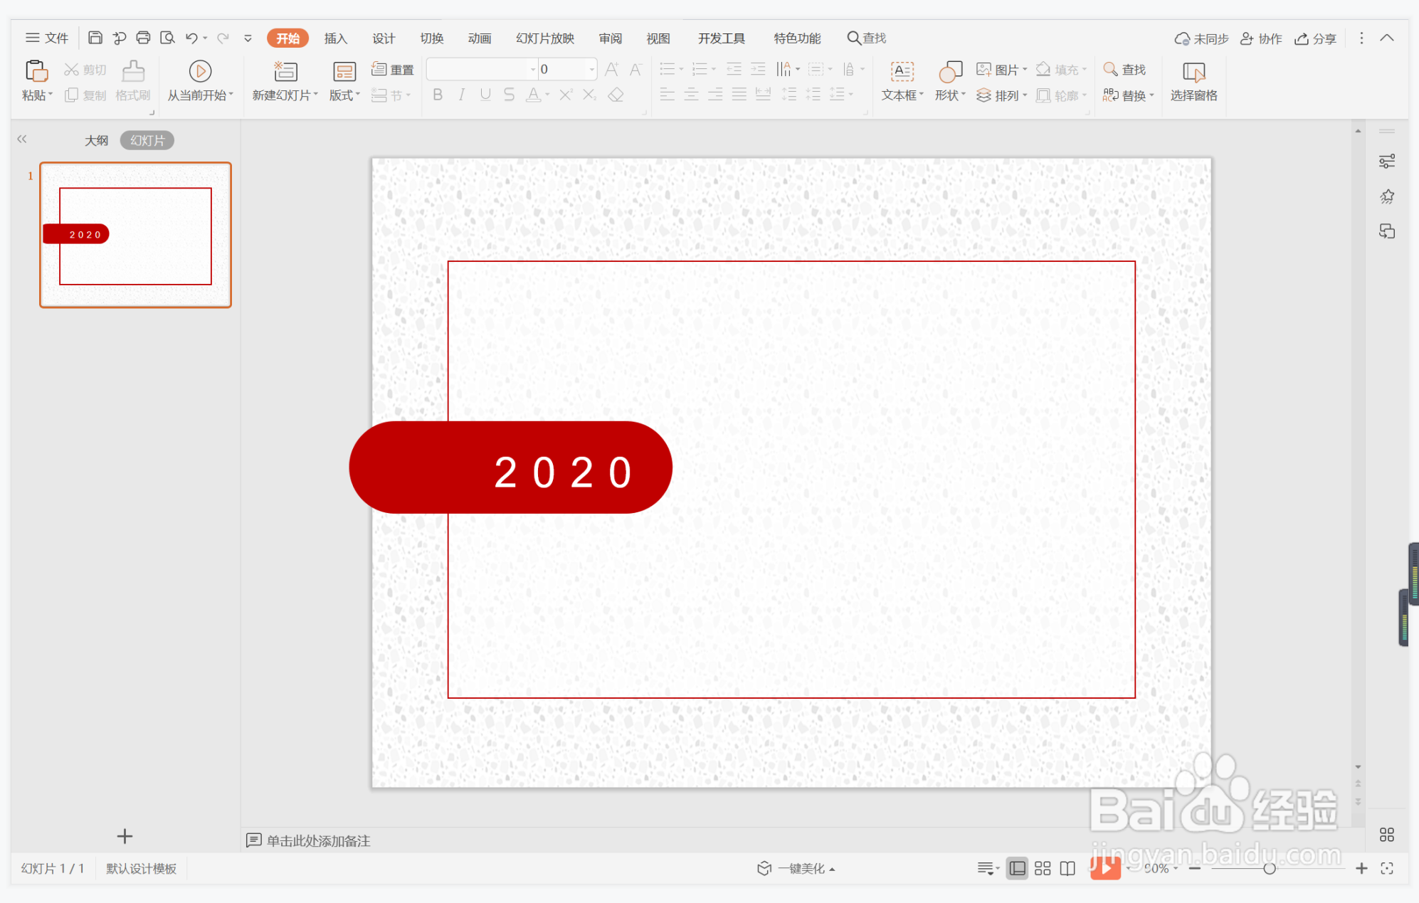1419x903 pixels.
Task: Switch to the 大纲 outline view
Action: coord(96,140)
